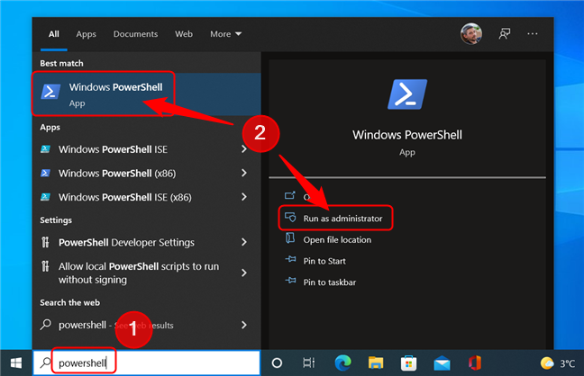
Task: Switch to the Apps tab
Action: (86, 34)
